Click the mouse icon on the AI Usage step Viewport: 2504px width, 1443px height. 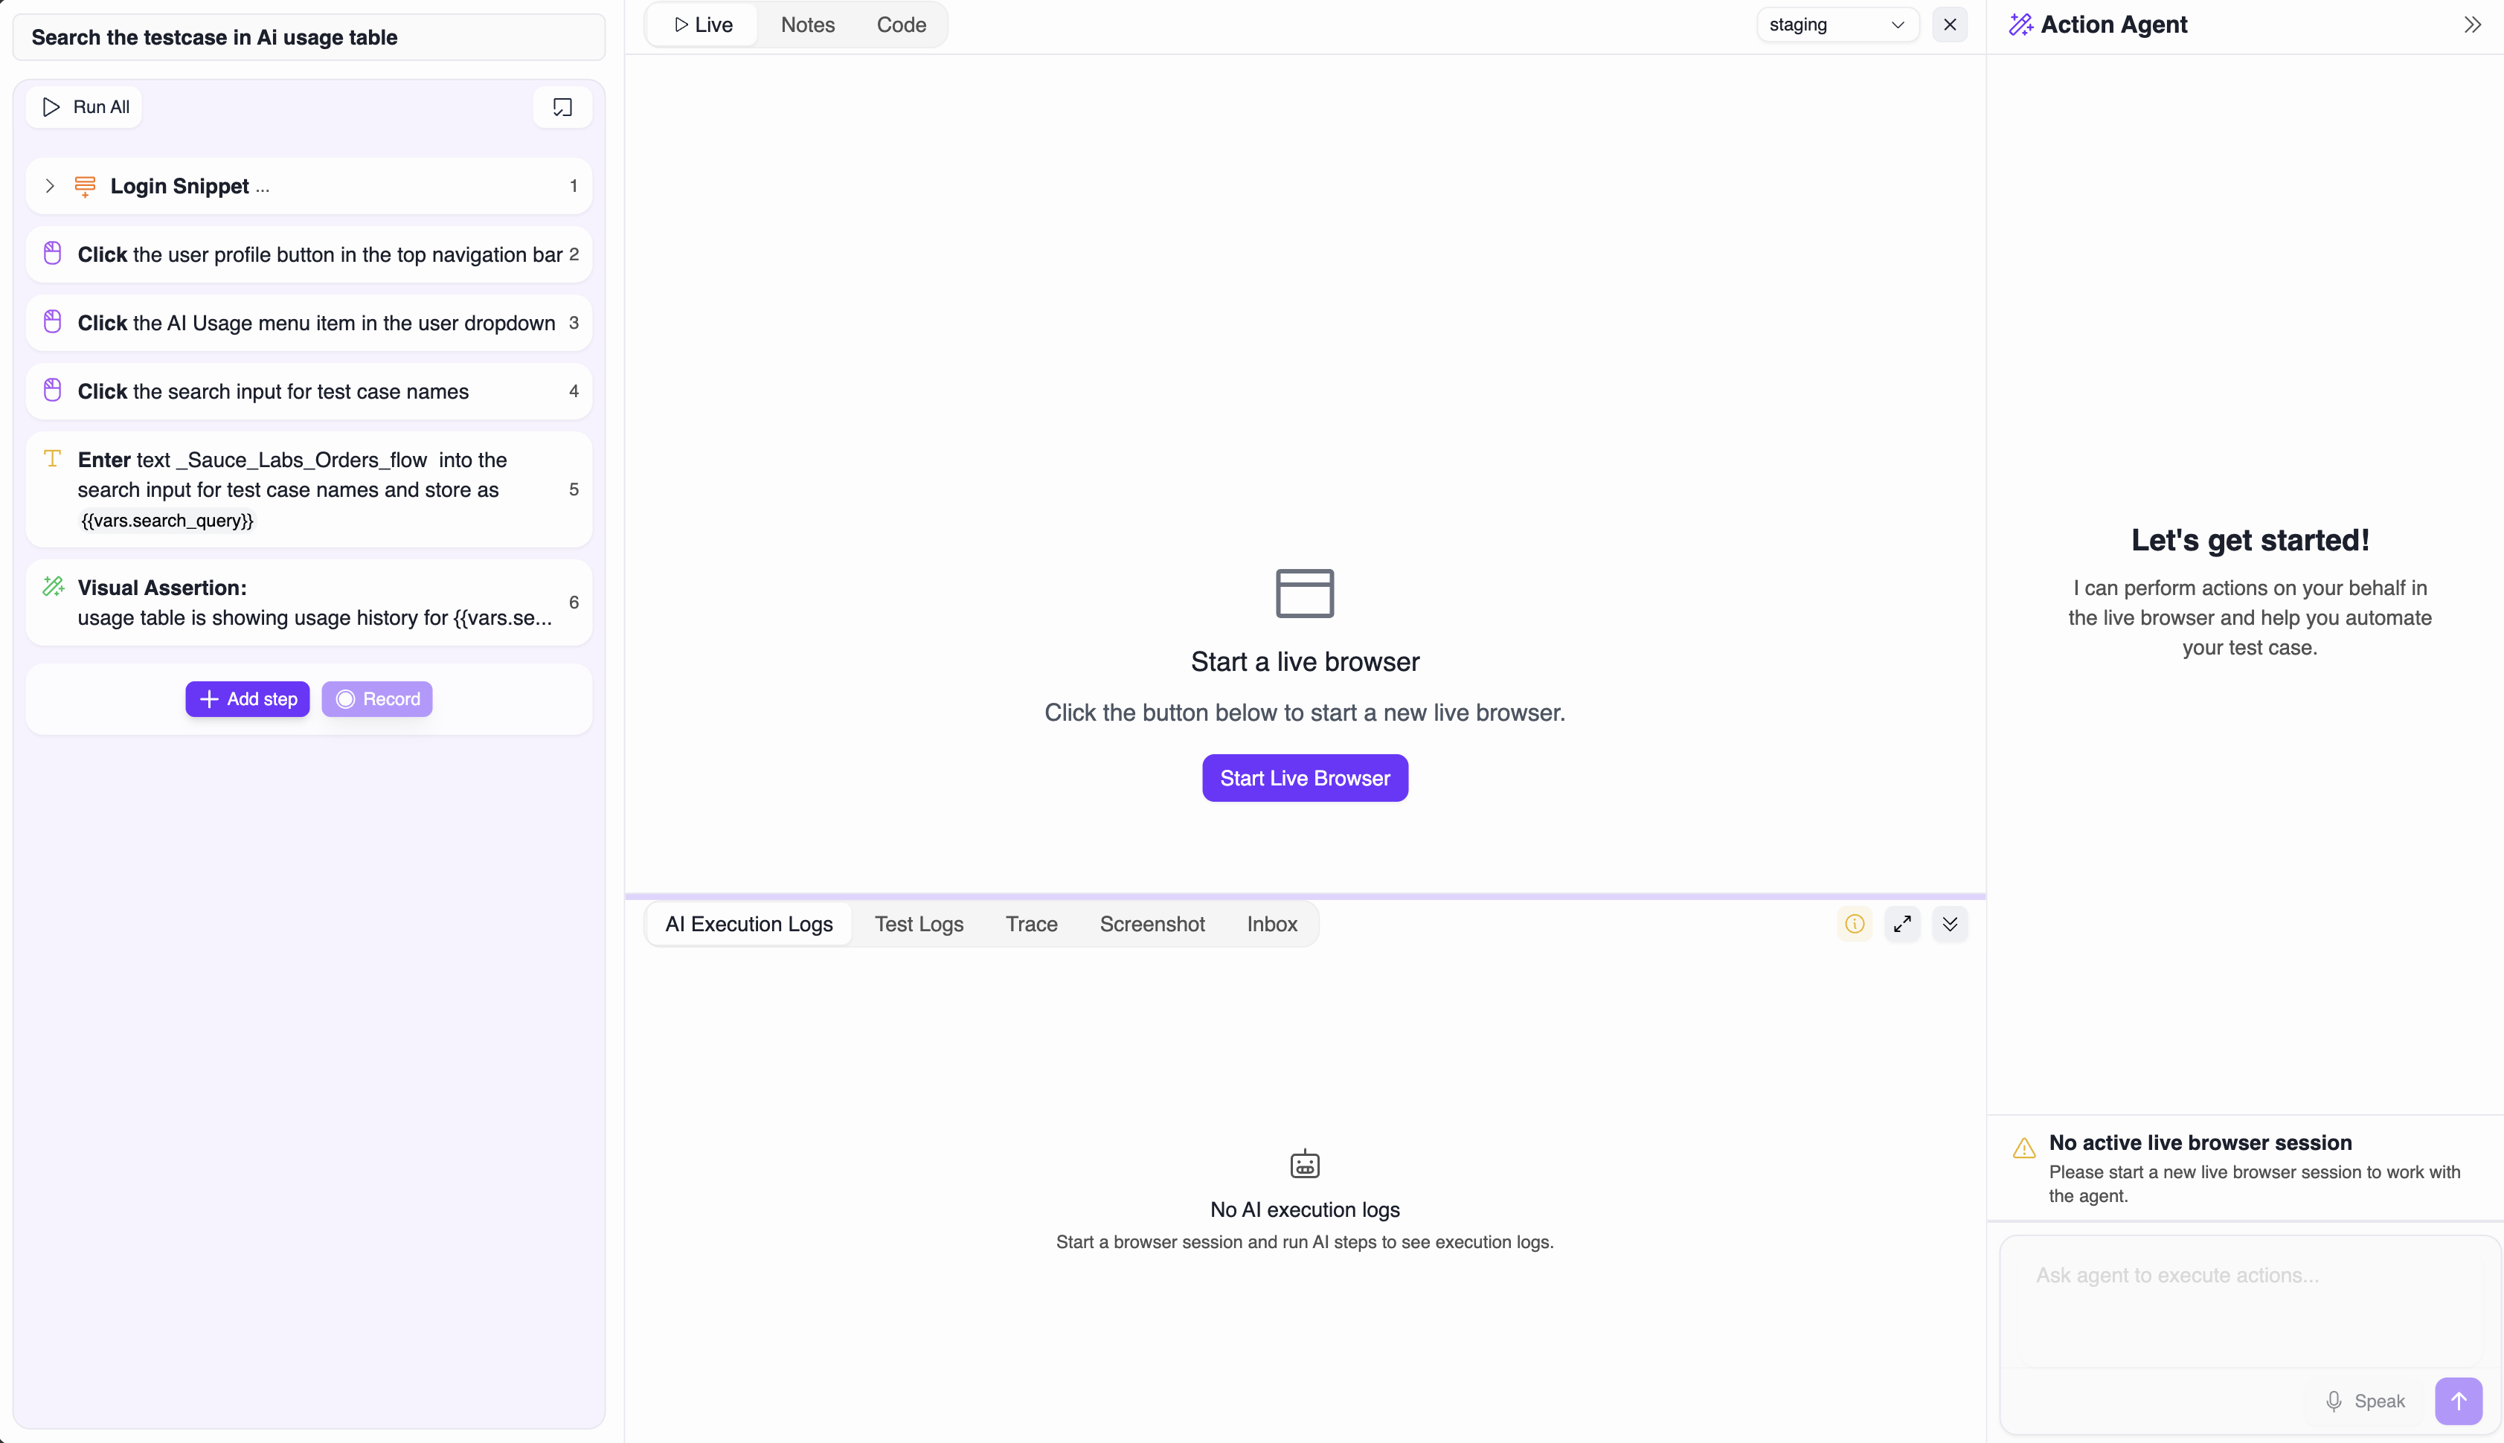53,321
